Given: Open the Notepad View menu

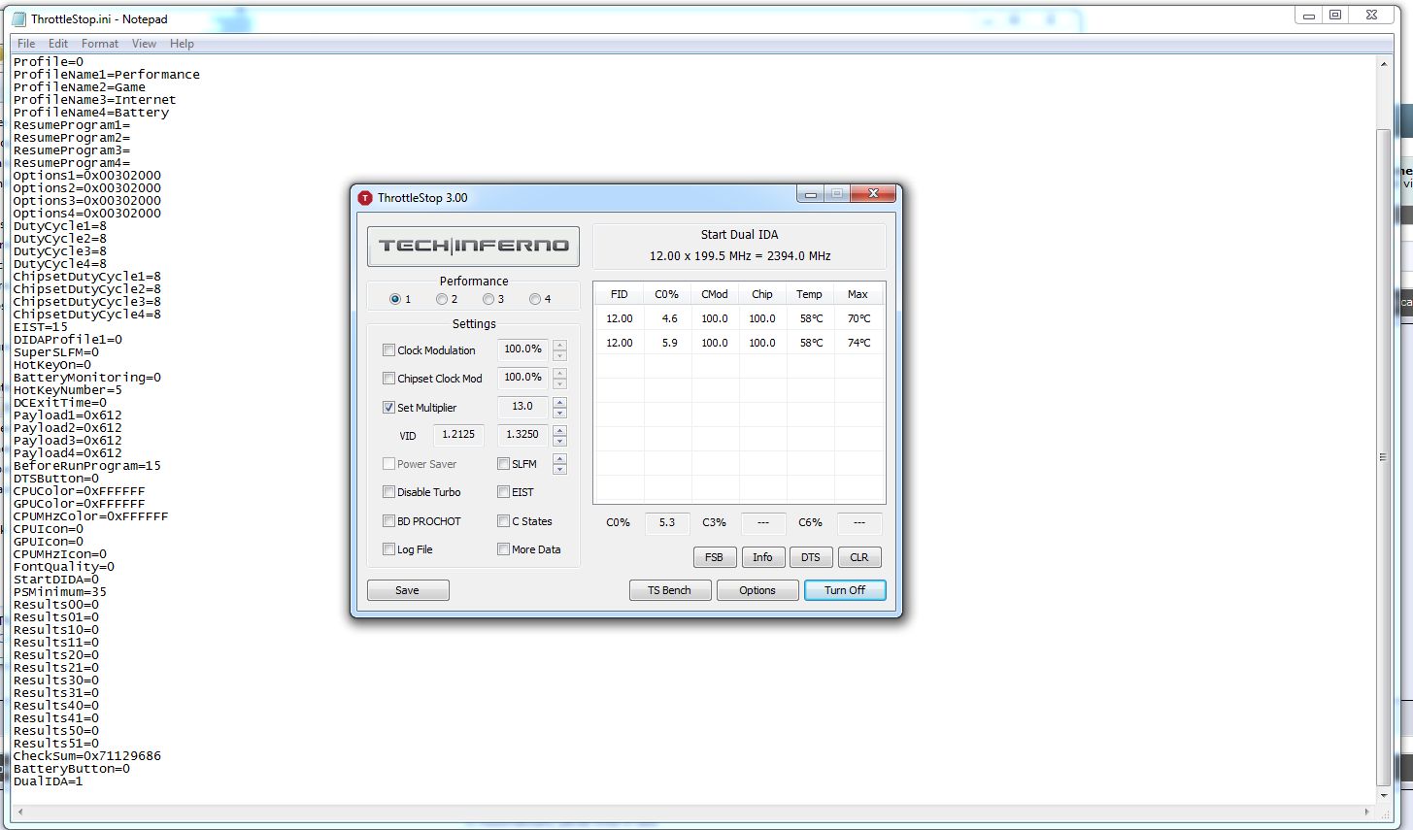Looking at the screenshot, I should [x=144, y=44].
